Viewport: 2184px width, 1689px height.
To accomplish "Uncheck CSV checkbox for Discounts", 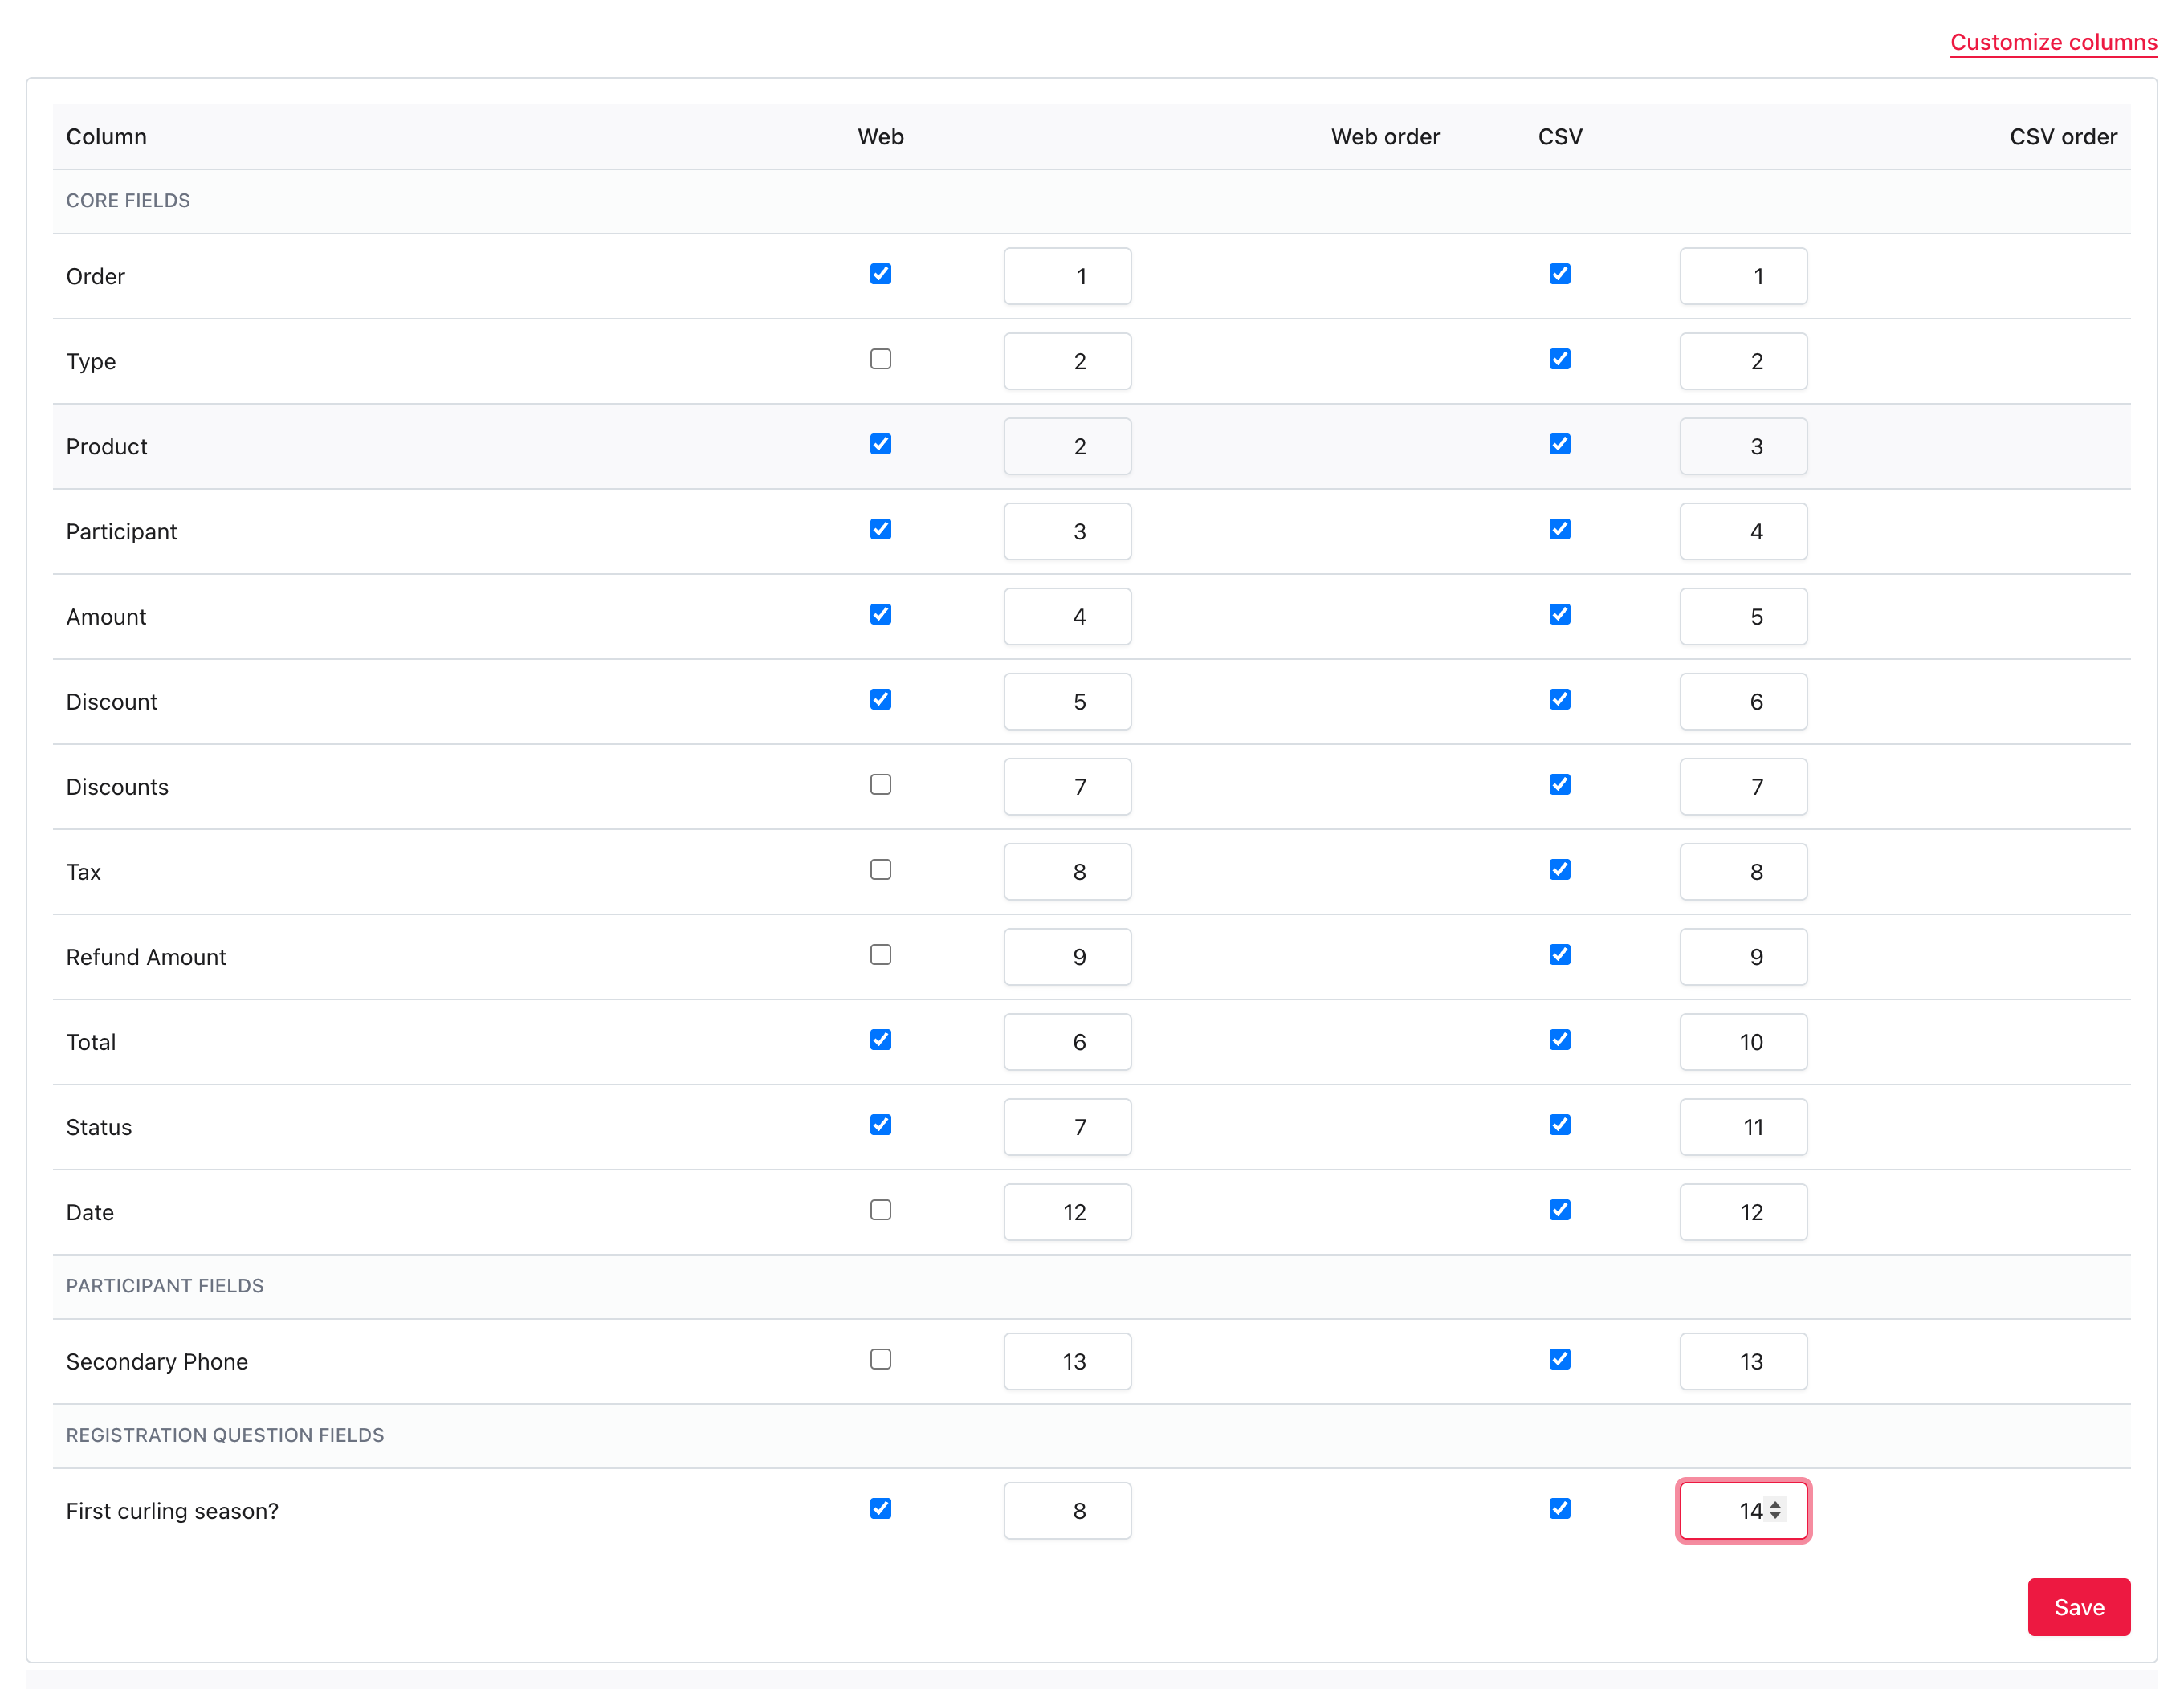I will [x=1559, y=784].
